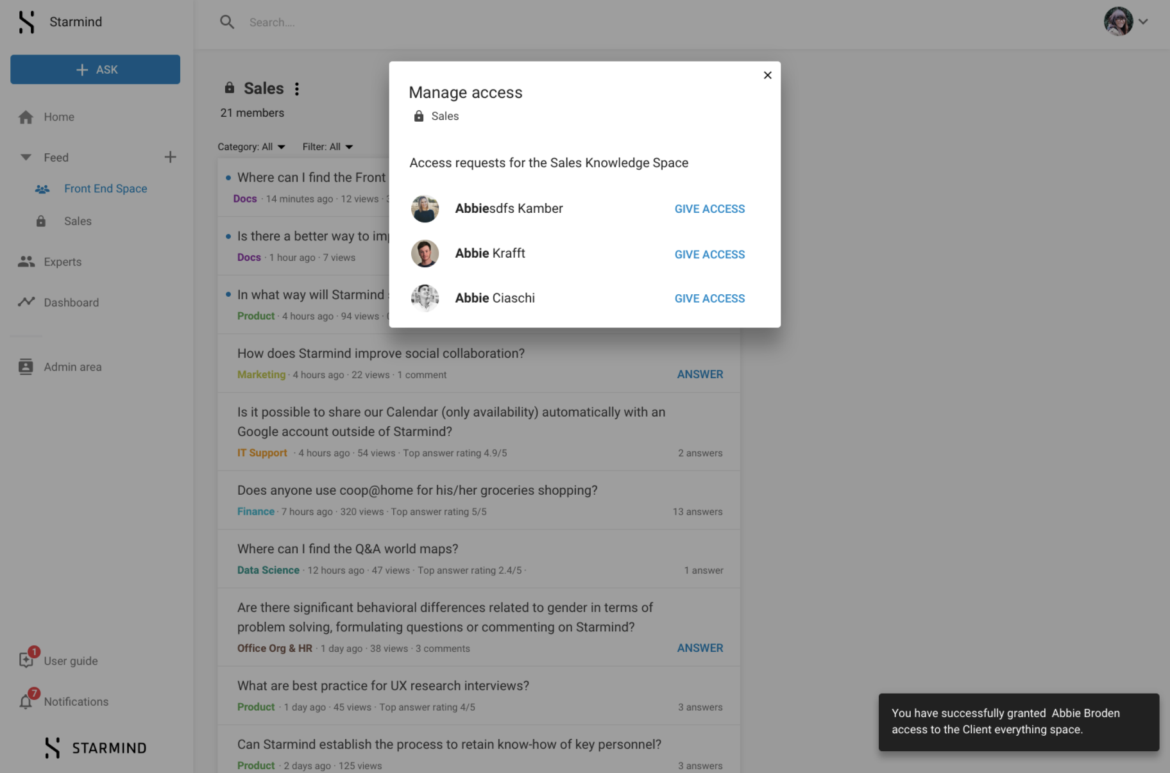Open the Sales space kebab menu
This screenshot has width=1170, height=773.
tap(297, 89)
